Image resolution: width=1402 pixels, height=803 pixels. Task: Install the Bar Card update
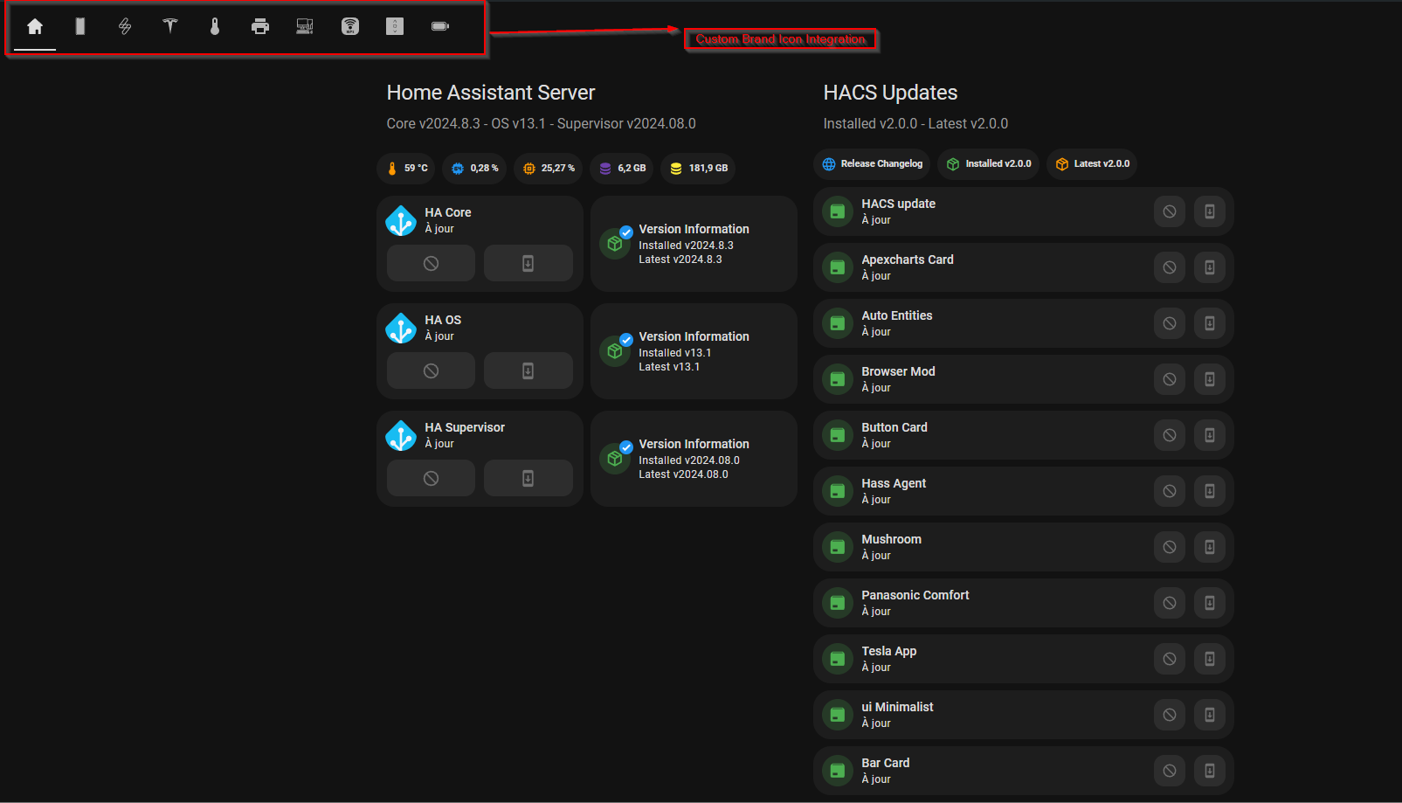tap(1210, 771)
